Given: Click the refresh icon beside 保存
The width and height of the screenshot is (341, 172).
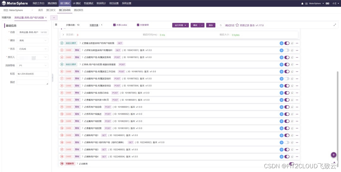Looking at the screenshot, I should [x=220, y=25].
